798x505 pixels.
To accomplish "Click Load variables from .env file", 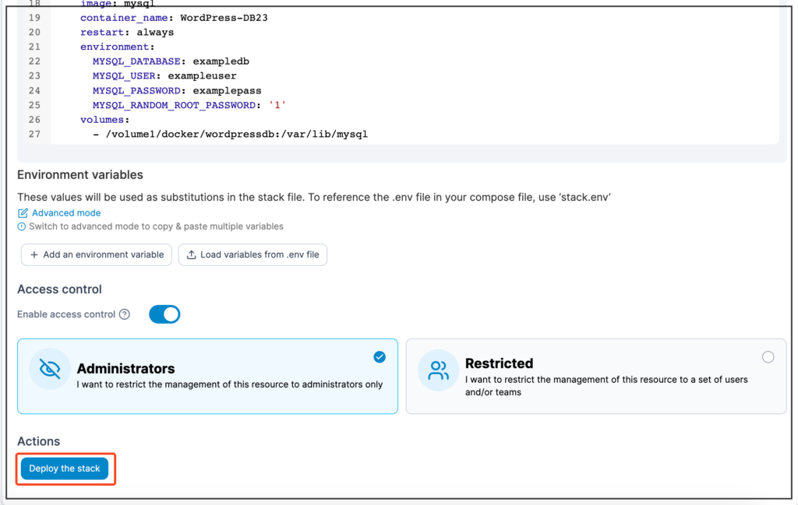I will click(252, 254).
